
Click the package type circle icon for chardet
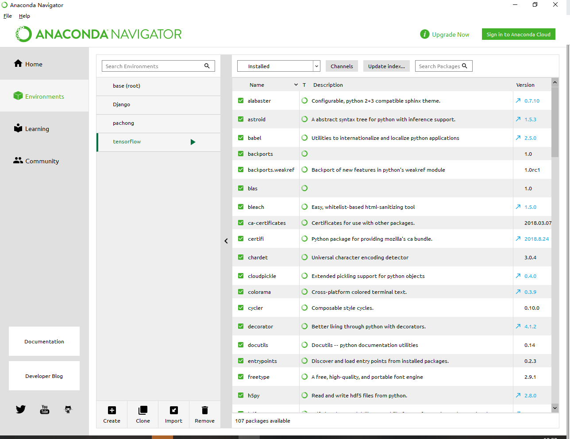(304, 257)
